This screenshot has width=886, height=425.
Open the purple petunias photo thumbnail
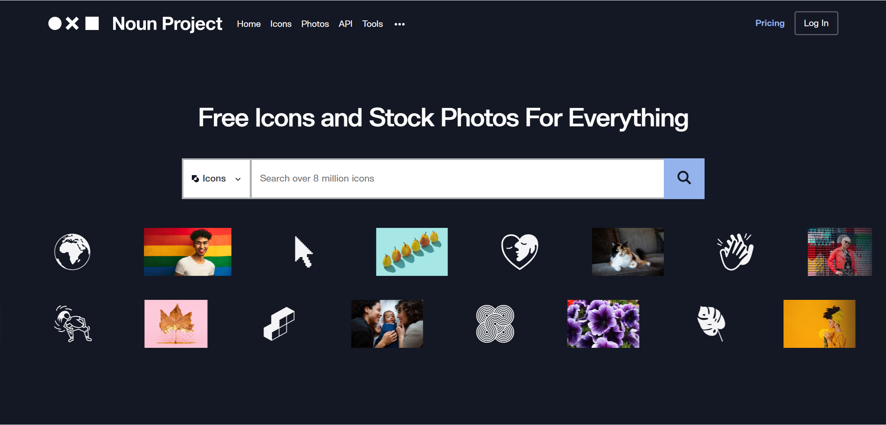(603, 324)
